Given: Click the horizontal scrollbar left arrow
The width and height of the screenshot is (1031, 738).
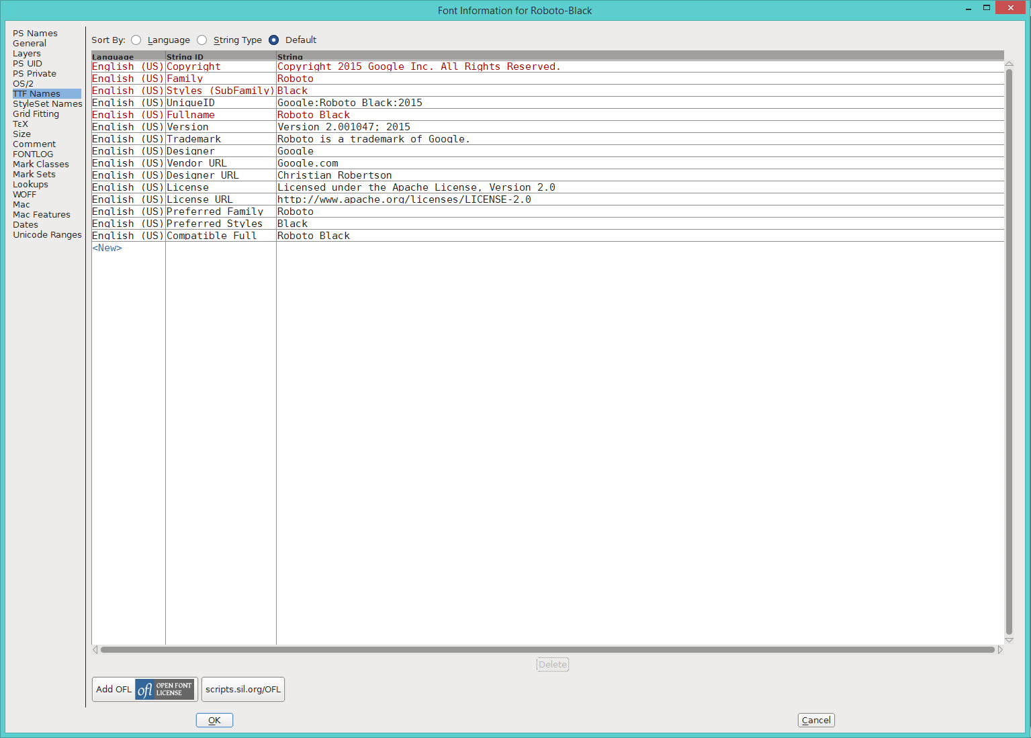Looking at the screenshot, I should 95,649.
